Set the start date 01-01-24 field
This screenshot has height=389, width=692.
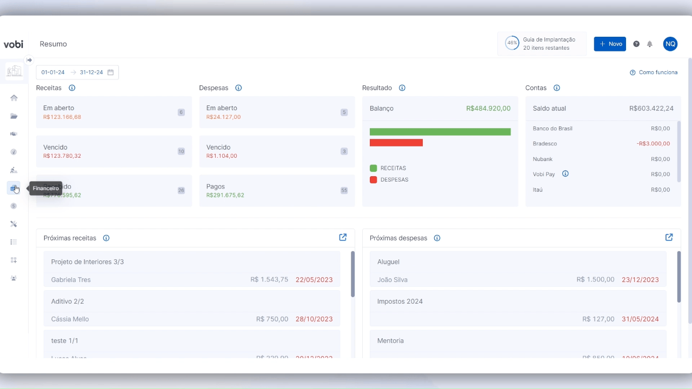(x=53, y=72)
